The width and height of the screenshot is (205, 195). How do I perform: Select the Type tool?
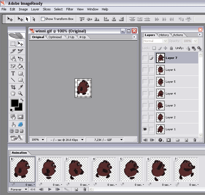(x=13, y=73)
